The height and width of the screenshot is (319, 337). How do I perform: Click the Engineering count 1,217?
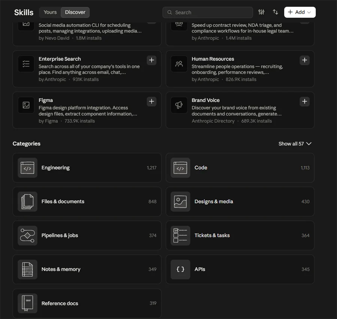152,168
